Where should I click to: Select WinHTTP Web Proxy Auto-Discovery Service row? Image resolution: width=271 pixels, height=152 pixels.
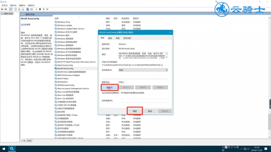tap(76, 62)
